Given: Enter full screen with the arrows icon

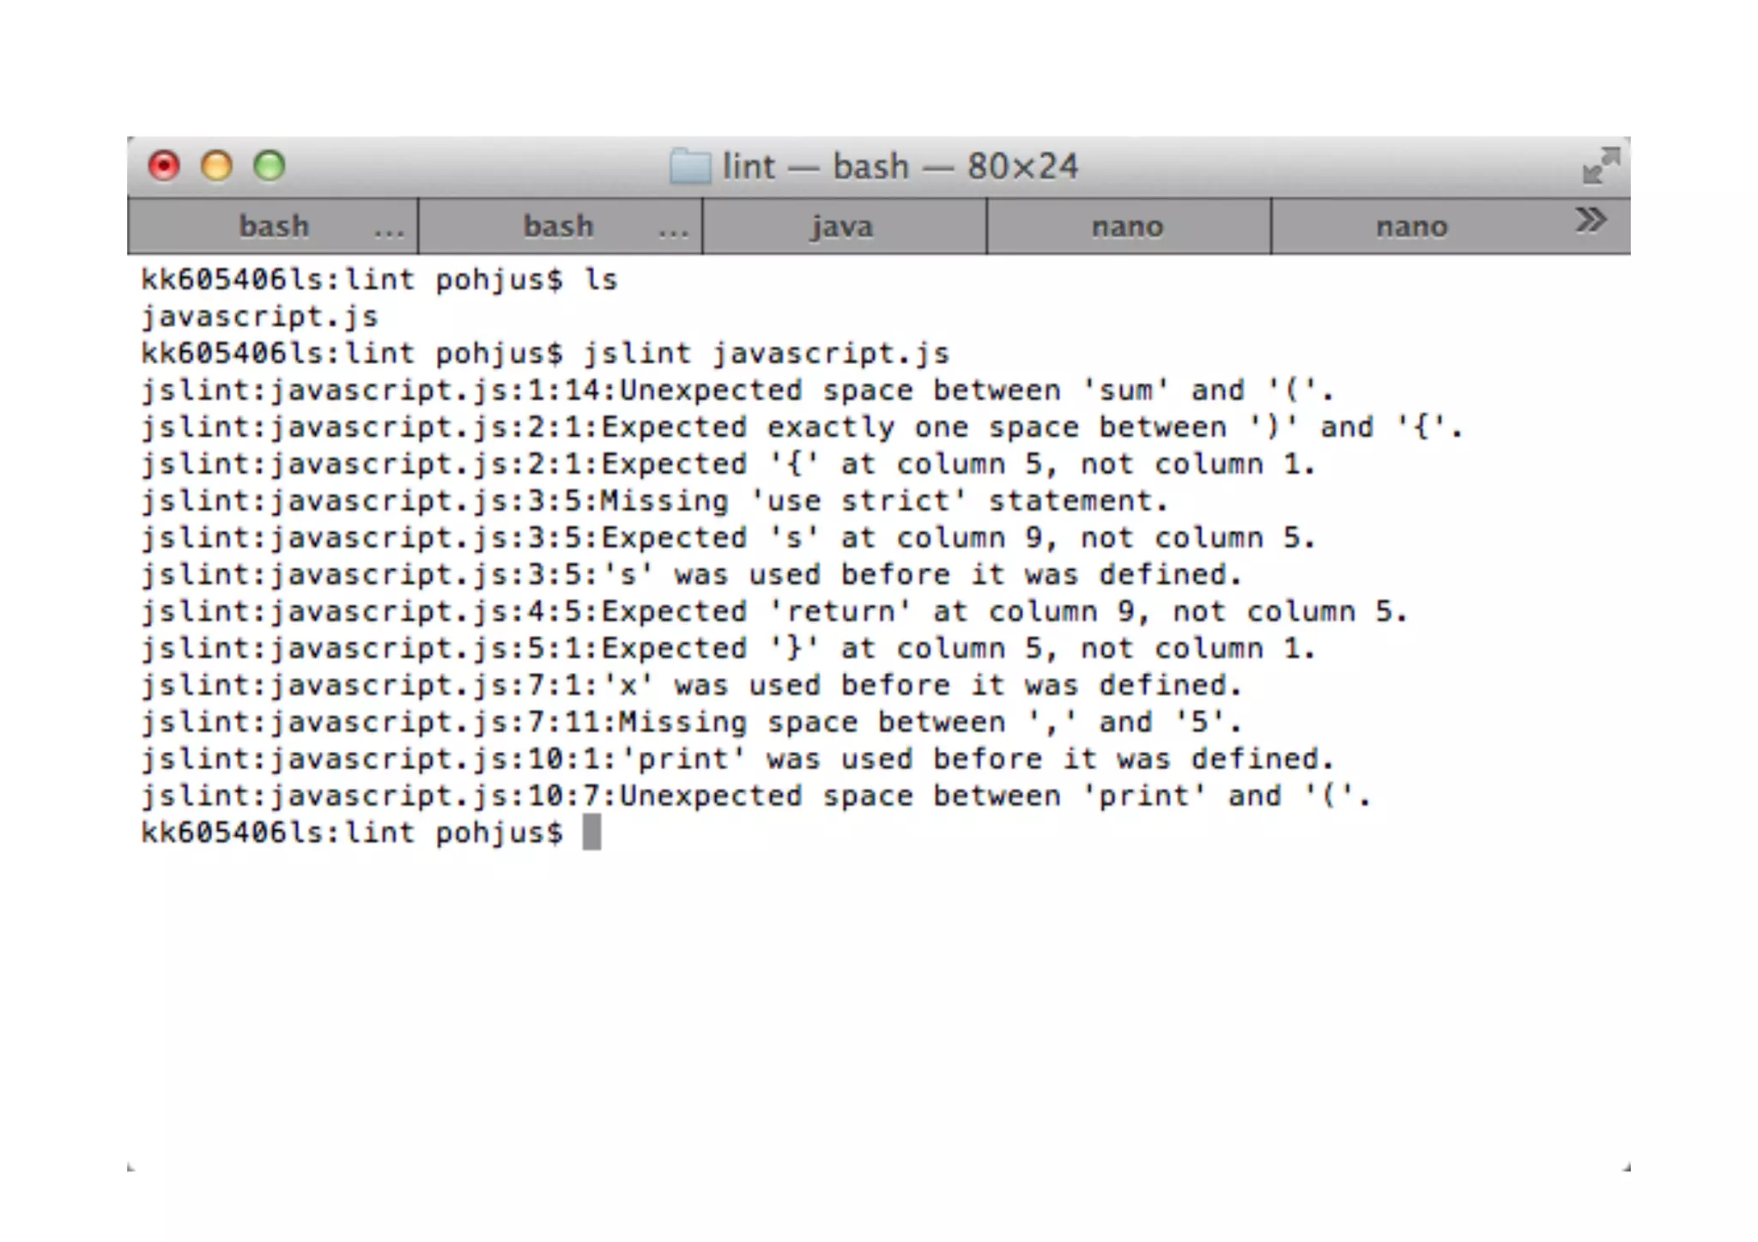Looking at the screenshot, I should pos(1601,166).
